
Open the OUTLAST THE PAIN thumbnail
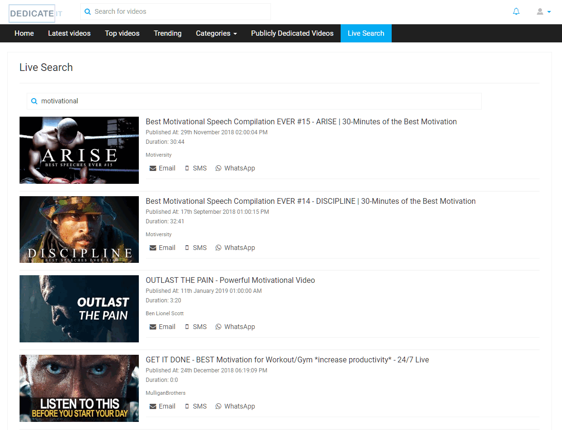pos(79,309)
